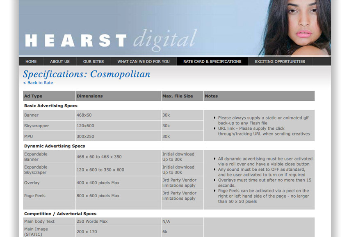Click the '468 x 60 to 468 x 350' cell
The width and height of the screenshot is (349, 237).
118,157
